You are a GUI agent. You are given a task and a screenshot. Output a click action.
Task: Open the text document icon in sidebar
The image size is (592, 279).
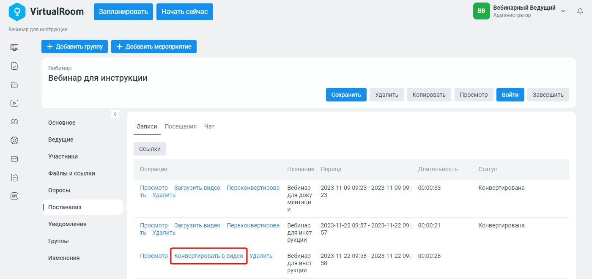pos(14,178)
